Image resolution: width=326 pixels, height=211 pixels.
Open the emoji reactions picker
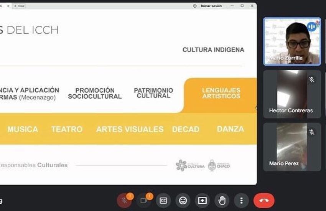[183, 201]
